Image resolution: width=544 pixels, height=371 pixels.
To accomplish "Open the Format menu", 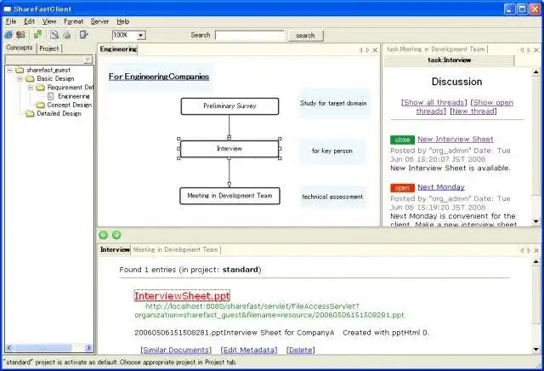I will pyautogui.click(x=74, y=21).
